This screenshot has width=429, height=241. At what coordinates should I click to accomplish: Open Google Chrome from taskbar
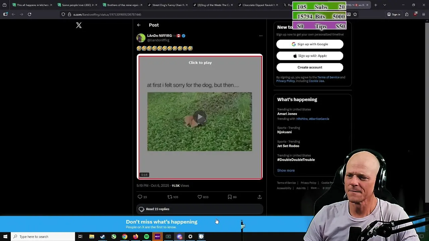[125, 237]
